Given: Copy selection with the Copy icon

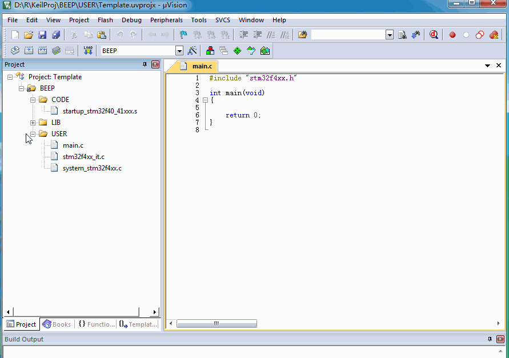Looking at the screenshot, I should pos(88,35).
